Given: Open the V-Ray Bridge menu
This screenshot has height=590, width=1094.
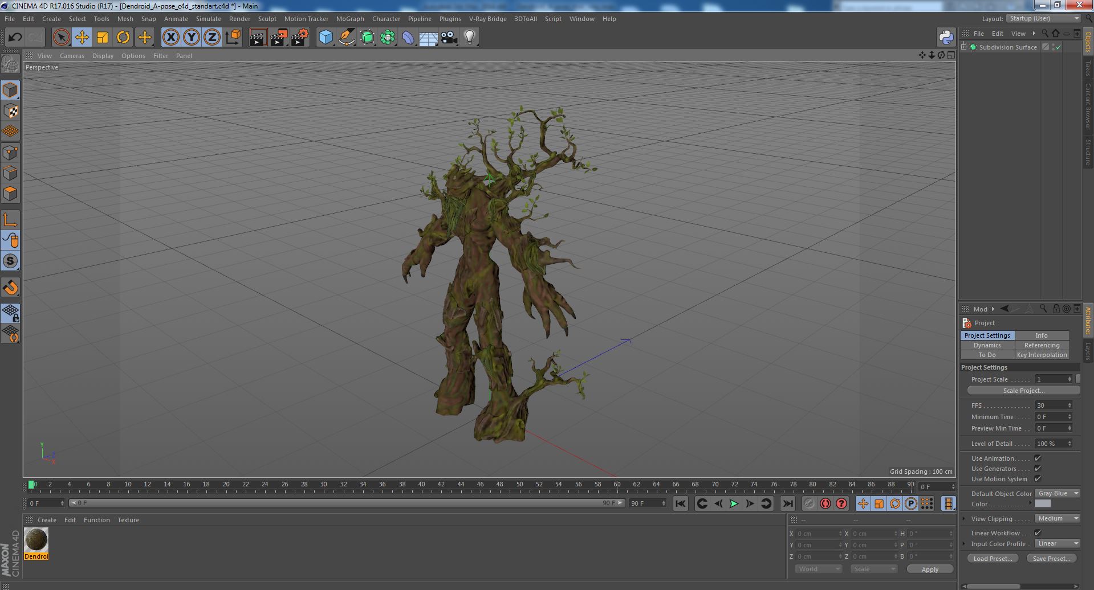Looking at the screenshot, I should tap(487, 19).
